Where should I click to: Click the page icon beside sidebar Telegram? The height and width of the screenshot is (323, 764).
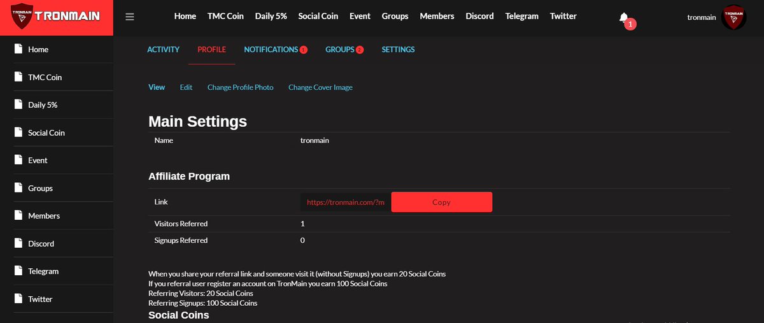point(18,271)
